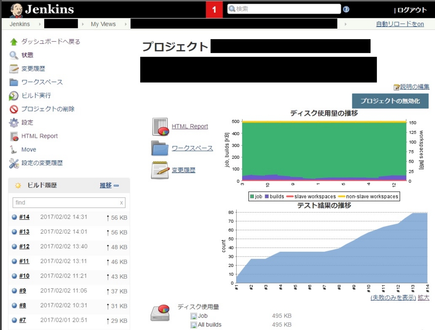Click the Job disk usage small icon
The width and height of the screenshot is (435, 330).
(x=194, y=316)
